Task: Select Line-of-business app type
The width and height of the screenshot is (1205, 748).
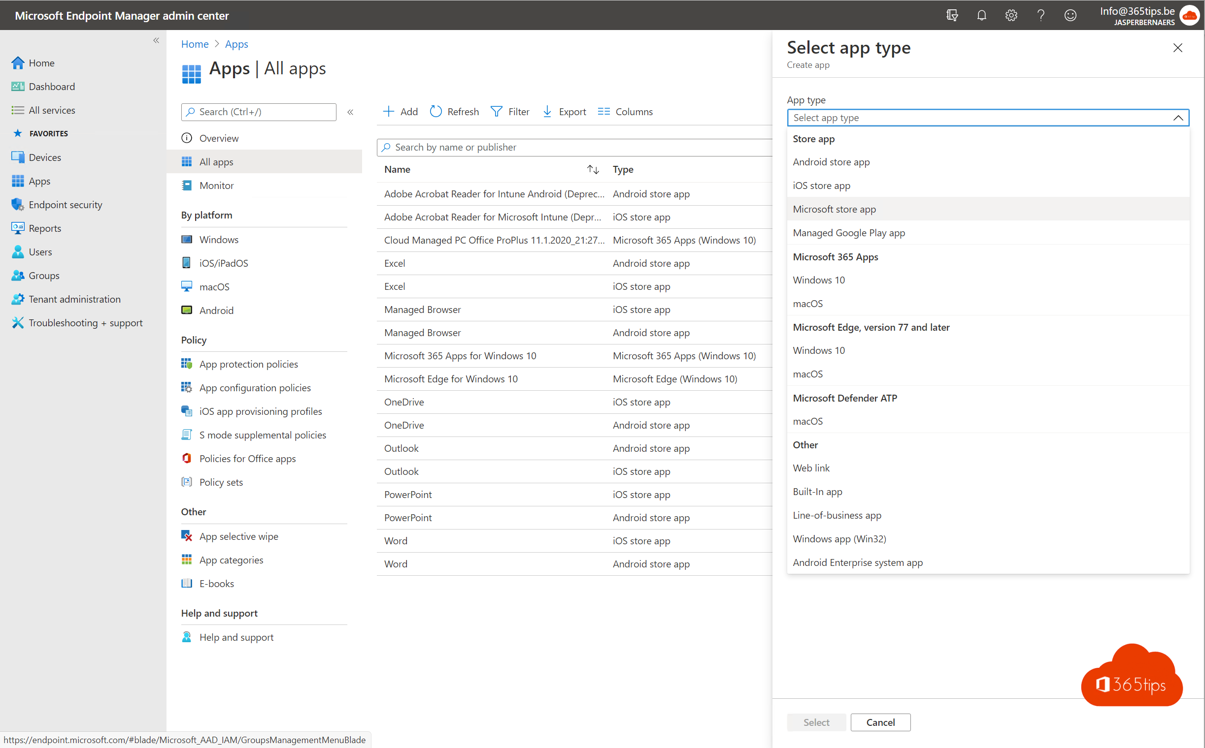Action: [836, 514]
